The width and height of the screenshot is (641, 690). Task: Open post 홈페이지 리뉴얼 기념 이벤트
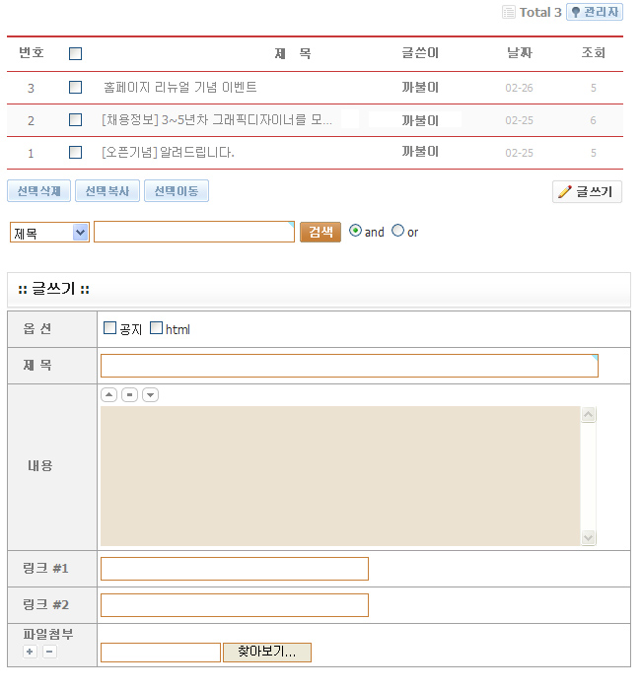pos(180,87)
